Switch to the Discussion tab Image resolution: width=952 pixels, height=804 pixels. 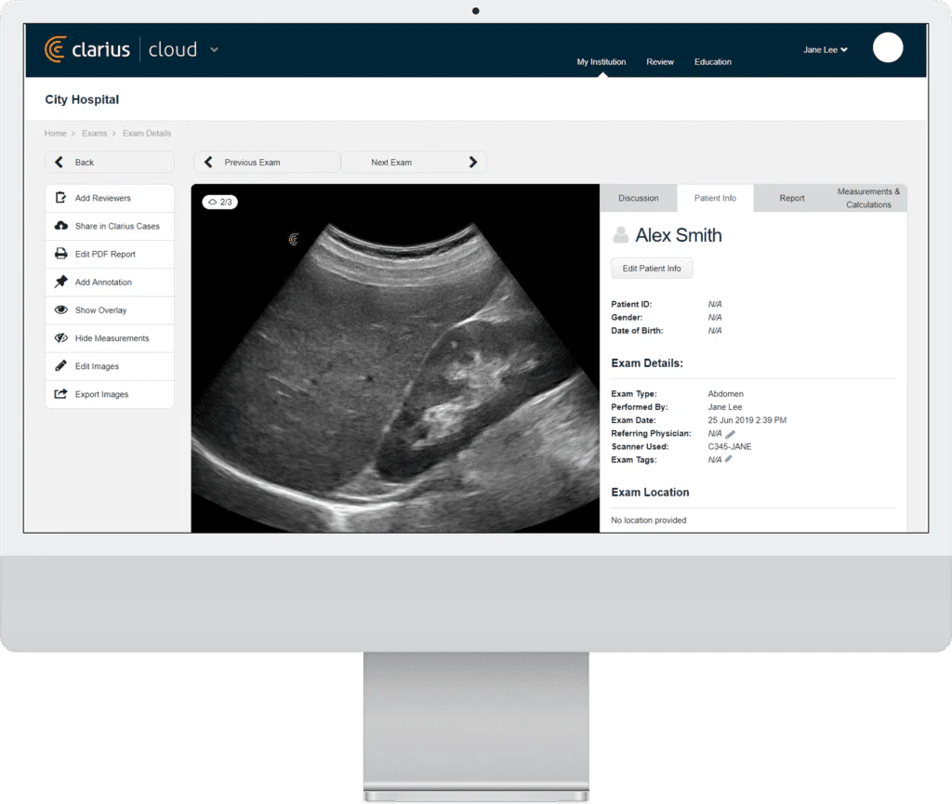click(638, 198)
